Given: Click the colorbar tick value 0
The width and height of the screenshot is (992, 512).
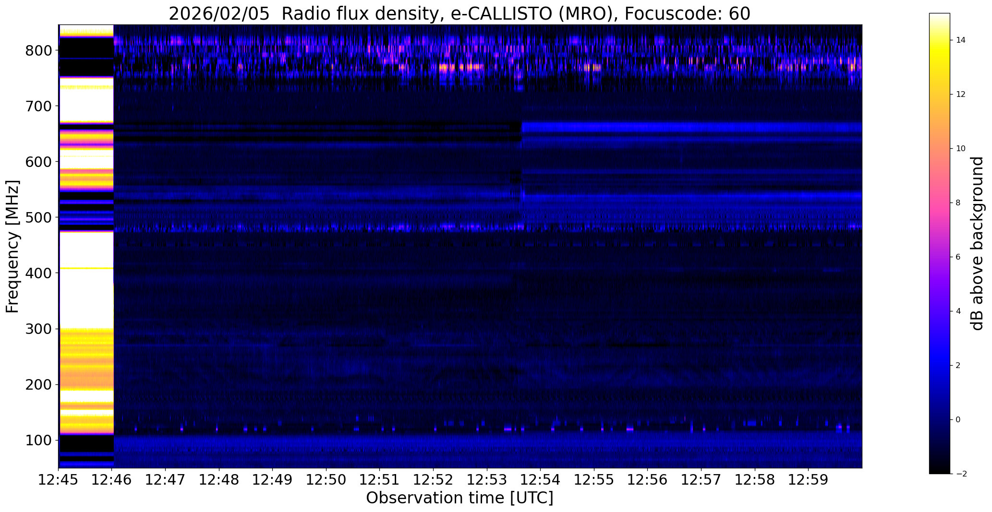Looking at the screenshot, I should (x=958, y=420).
